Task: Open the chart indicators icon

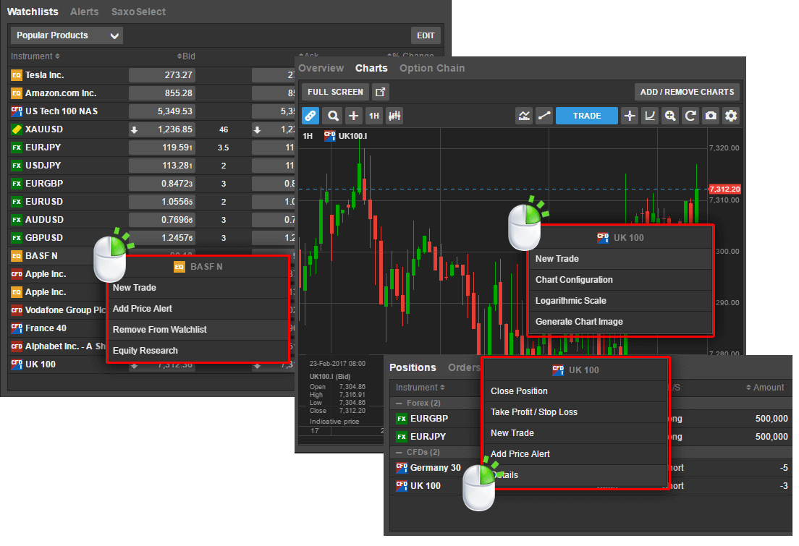Action: [524, 116]
